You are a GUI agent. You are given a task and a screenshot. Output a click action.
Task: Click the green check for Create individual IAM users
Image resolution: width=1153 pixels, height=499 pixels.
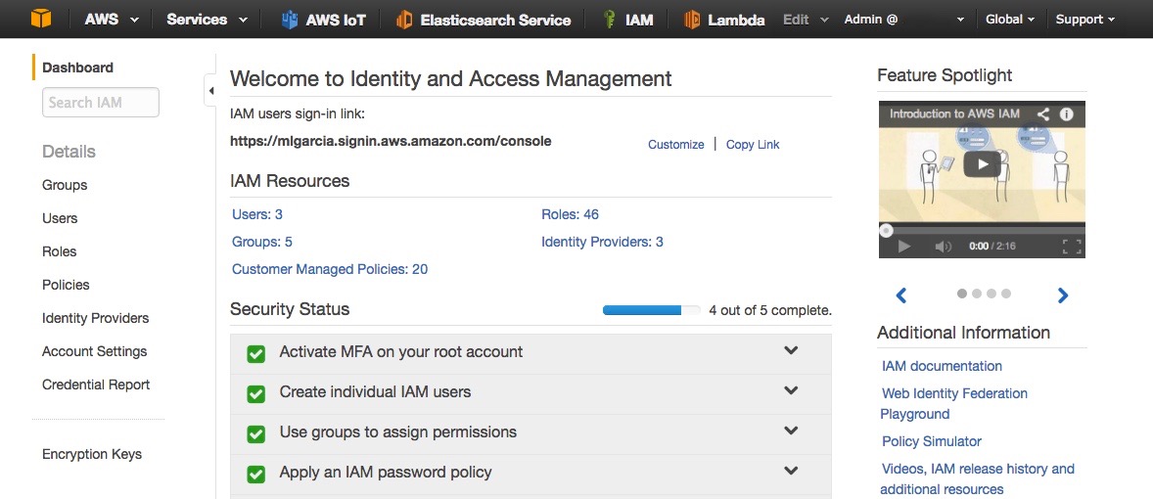256,393
